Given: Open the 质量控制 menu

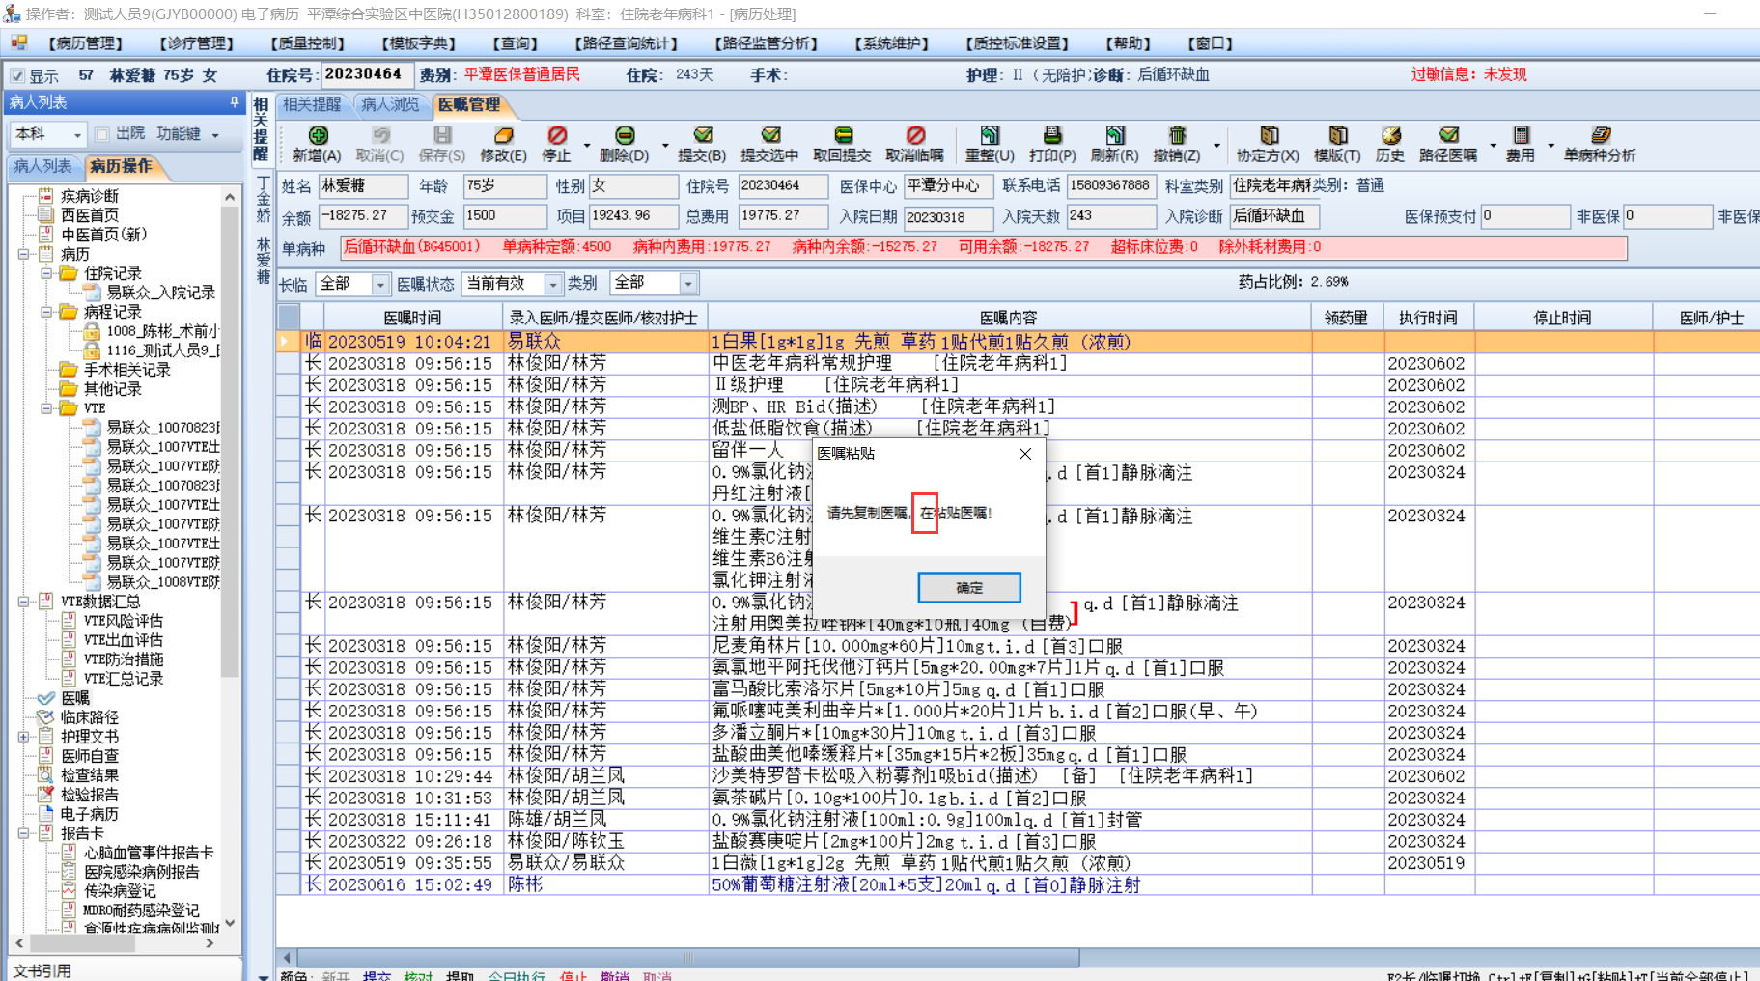Looking at the screenshot, I should (307, 43).
